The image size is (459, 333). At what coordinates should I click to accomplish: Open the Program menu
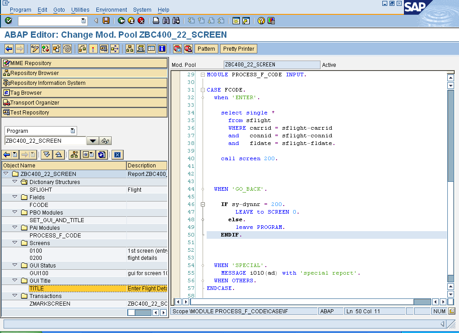[21, 10]
